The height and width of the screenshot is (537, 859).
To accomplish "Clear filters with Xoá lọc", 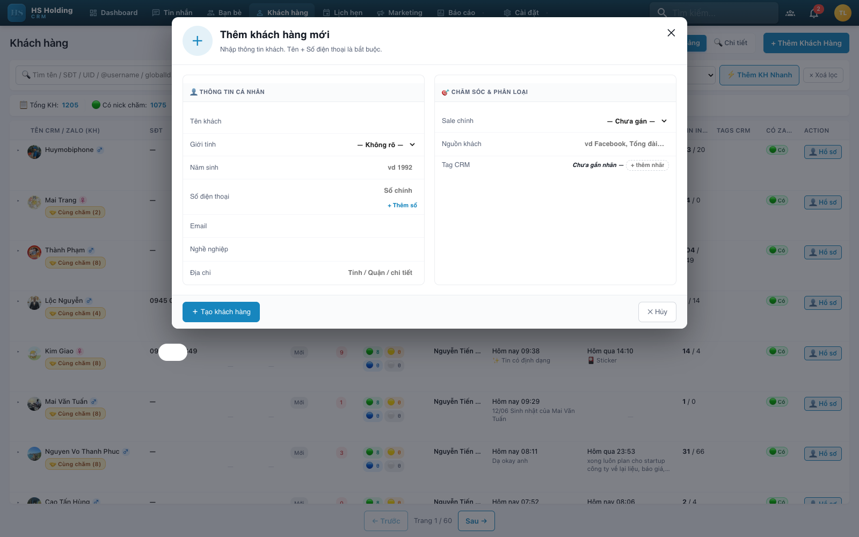I will (x=823, y=75).
